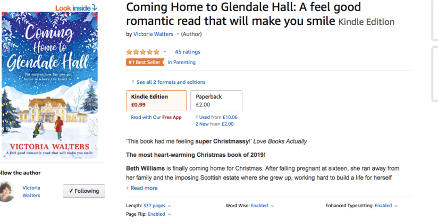Expand the Read more description link
This screenshot has width=438, height=222.
tap(144, 188)
